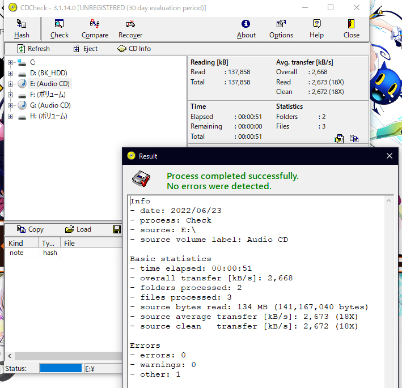The image size is (402, 388).
Task: Click Load in the lower panel
Action: coord(78,229)
